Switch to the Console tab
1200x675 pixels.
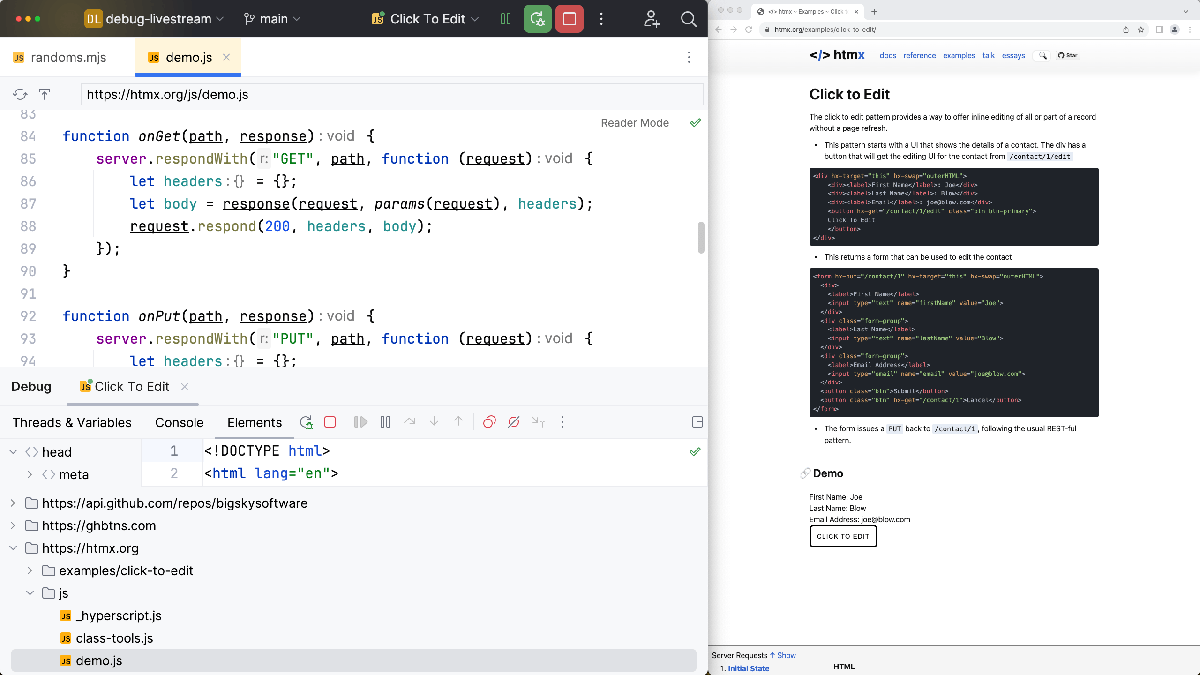179,422
